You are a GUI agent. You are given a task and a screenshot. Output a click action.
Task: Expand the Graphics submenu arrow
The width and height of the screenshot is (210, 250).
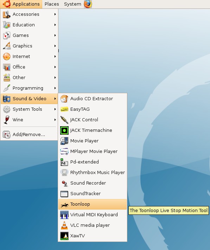pos(55,46)
